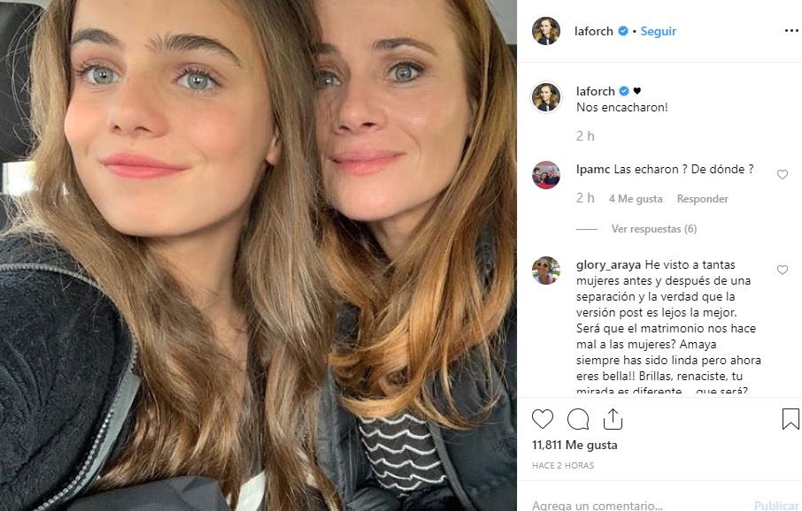Open lpamc's profile avatar

(x=546, y=175)
